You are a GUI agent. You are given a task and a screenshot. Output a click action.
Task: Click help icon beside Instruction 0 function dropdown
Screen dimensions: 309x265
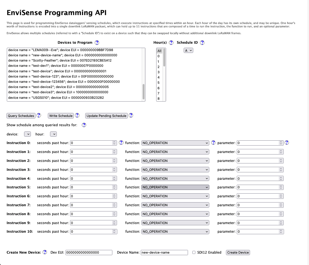coord(213,143)
